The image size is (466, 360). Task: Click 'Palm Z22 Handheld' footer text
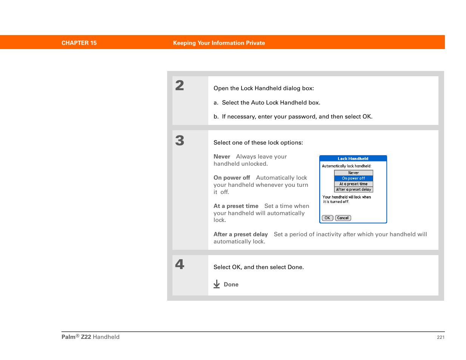tap(91, 337)
